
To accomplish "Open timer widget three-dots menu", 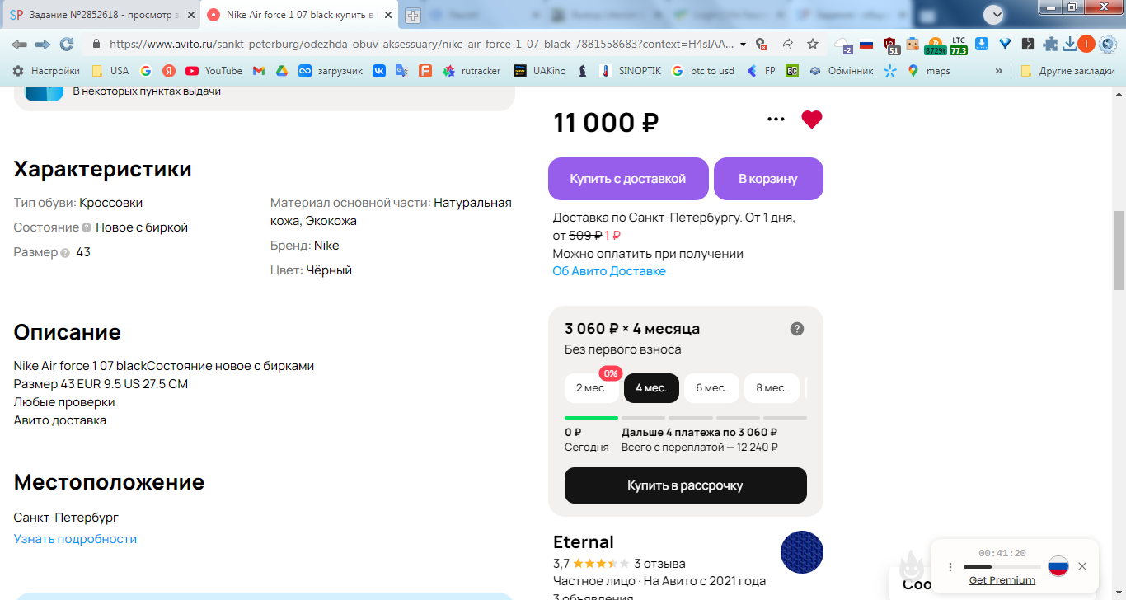I will pyautogui.click(x=950, y=567).
